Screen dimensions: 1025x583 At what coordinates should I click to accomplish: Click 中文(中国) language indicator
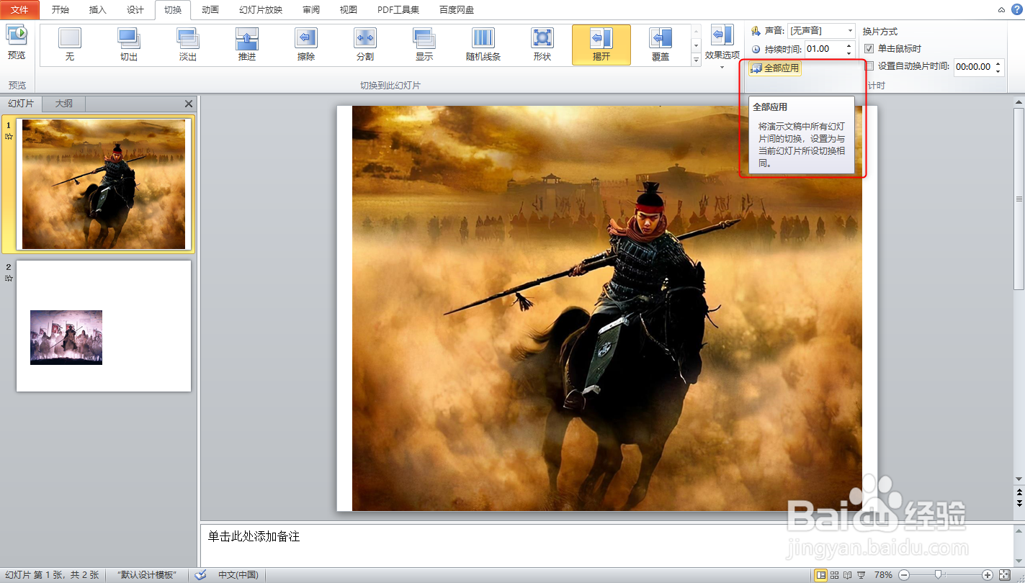(238, 575)
